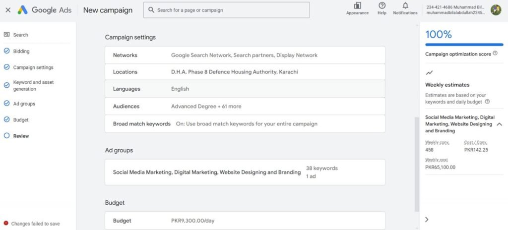Click the Changes failed to save error icon
This screenshot has width=508, height=230.
point(6,223)
